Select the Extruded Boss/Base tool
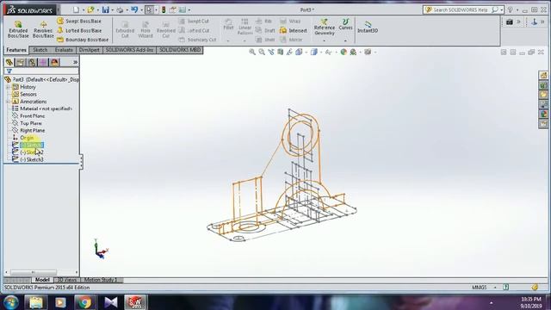Screen dimensions: 551x310 (18, 28)
